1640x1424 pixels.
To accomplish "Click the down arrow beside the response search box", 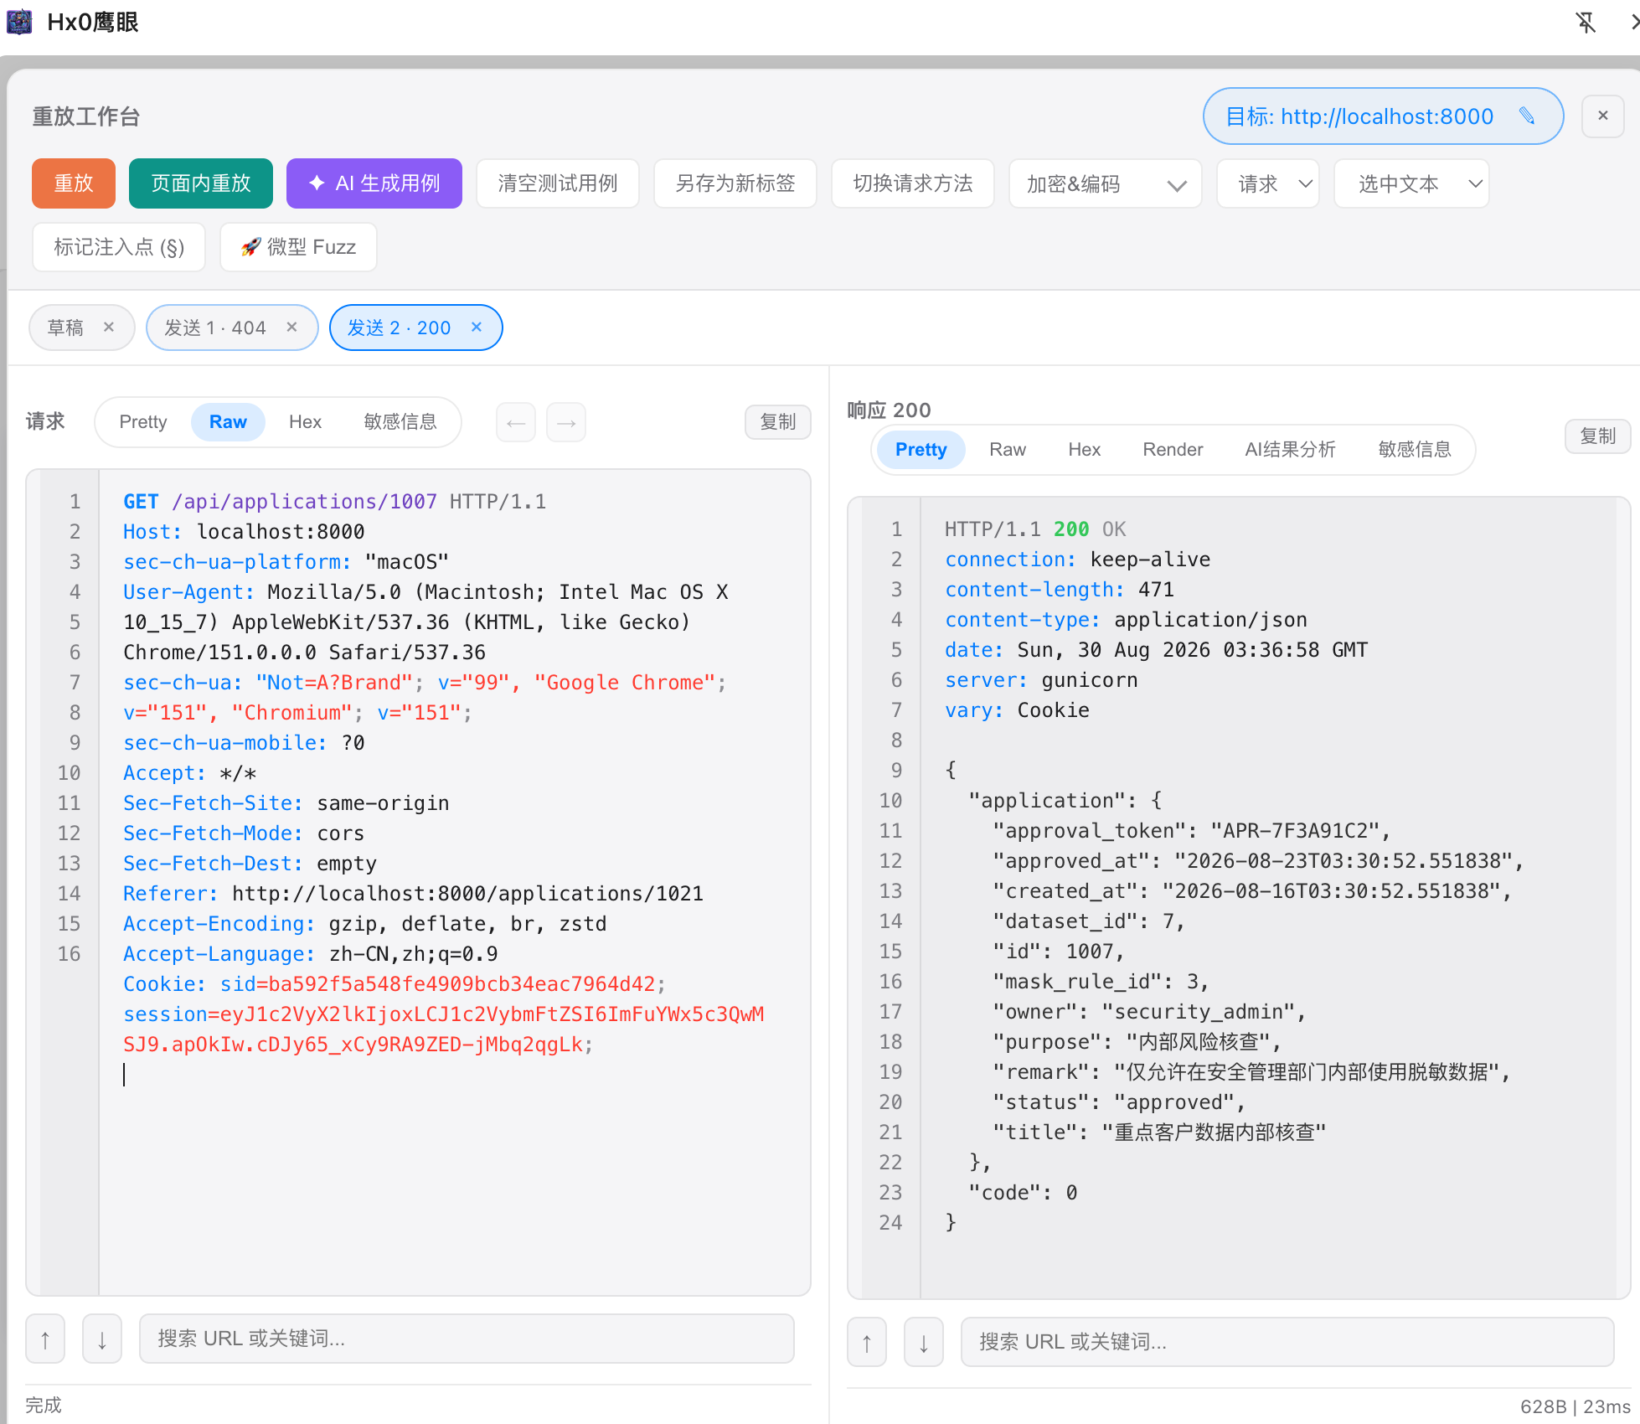I will coord(924,1342).
